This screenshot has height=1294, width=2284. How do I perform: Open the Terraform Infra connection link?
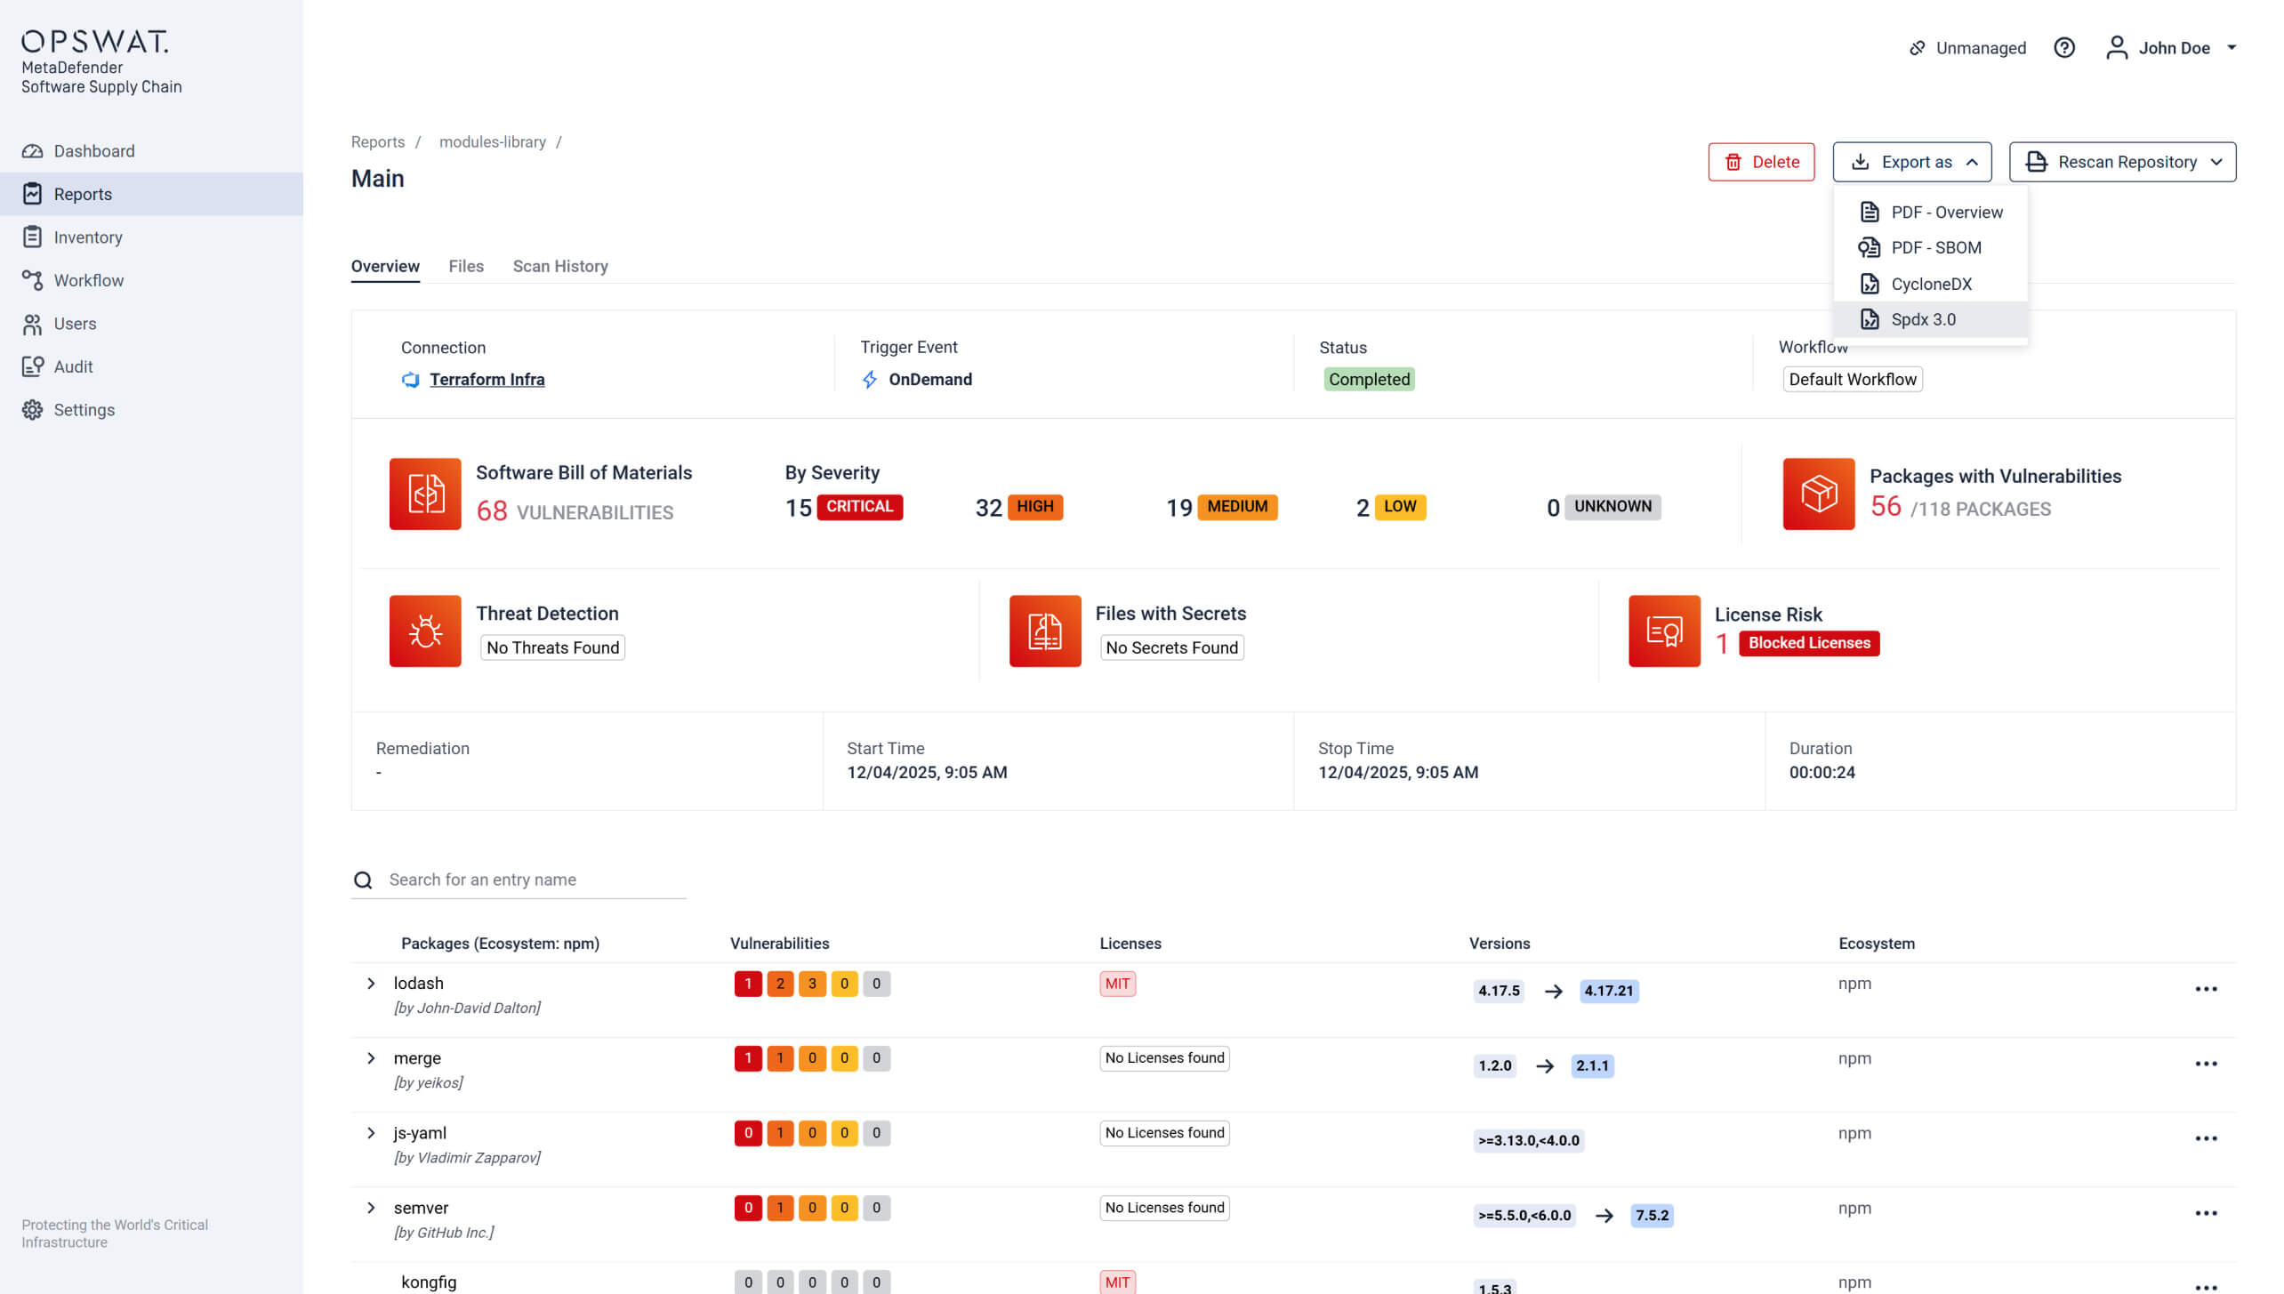[x=487, y=380]
